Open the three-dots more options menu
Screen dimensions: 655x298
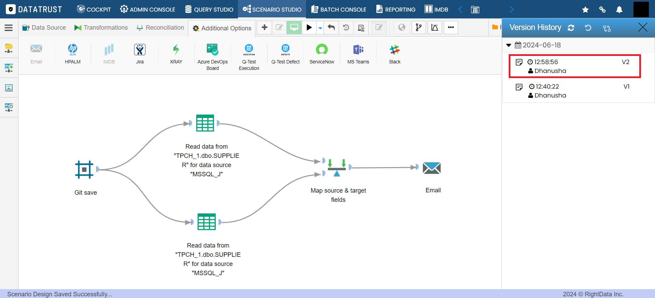(x=451, y=28)
